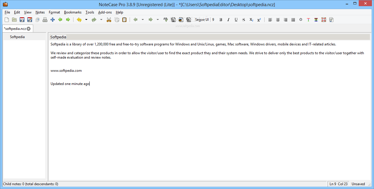
Task: Close the softpedia.ncz tab
Action: click(x=29, y=29)
